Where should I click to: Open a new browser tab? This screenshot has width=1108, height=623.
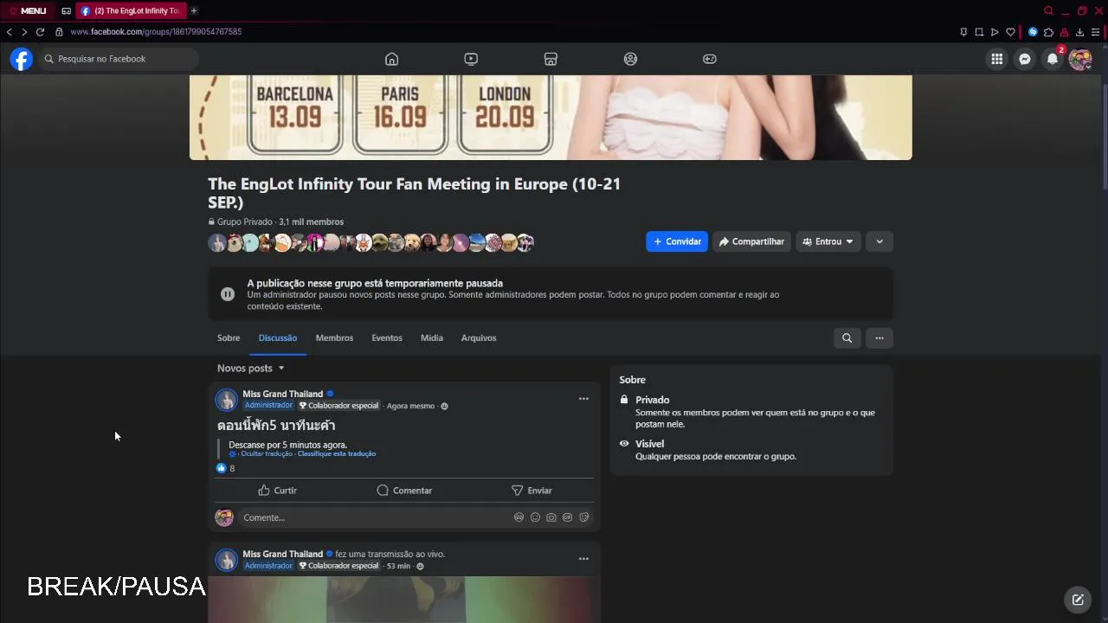(194, 10)
